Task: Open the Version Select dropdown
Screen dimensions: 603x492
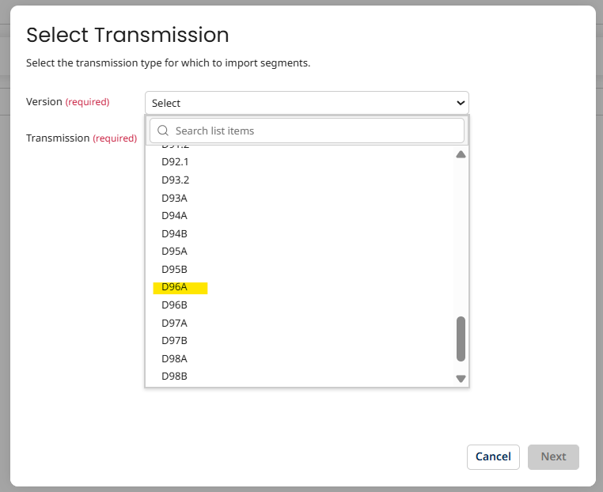Action: click(x=306, y=103)
